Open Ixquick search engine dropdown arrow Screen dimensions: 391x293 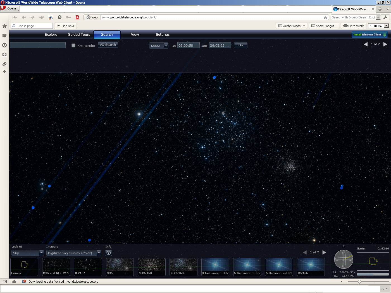pos(378,17)
